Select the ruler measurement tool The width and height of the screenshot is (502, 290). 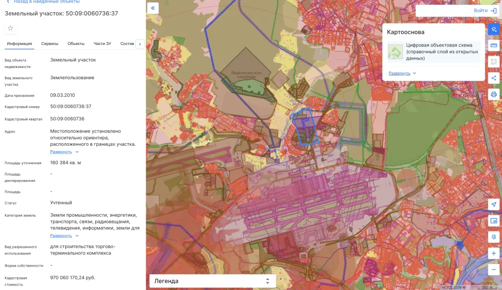[x=494, y=45]
